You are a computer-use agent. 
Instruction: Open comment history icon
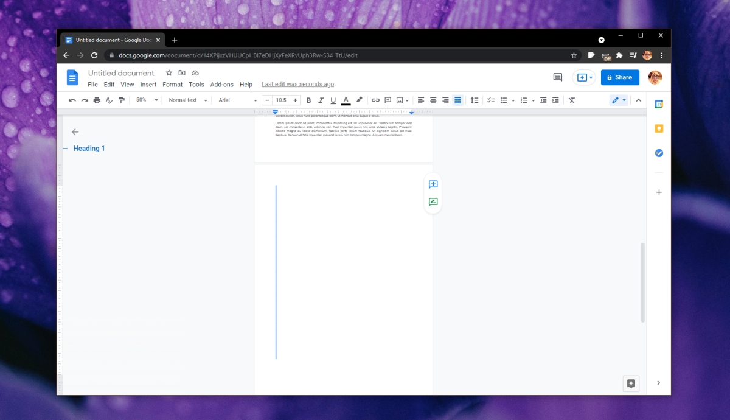coord(557,77)
